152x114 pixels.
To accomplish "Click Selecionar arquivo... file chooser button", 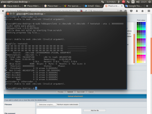I will (x=46, y=105).
